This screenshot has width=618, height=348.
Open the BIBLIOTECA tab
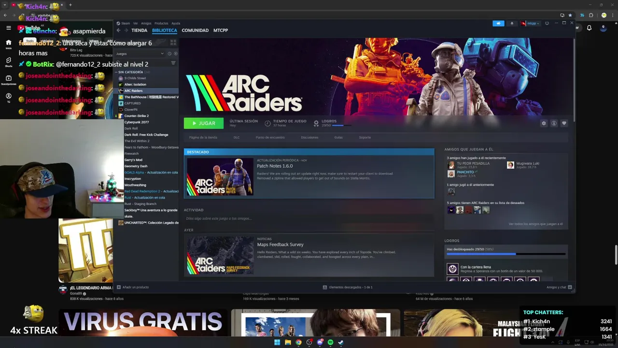point(165,30)
